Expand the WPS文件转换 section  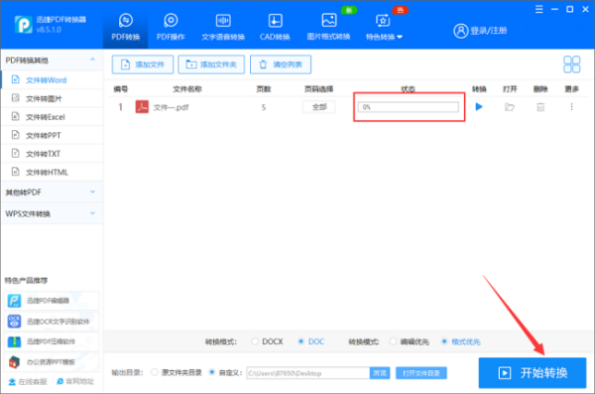click(x=52, y=213)
